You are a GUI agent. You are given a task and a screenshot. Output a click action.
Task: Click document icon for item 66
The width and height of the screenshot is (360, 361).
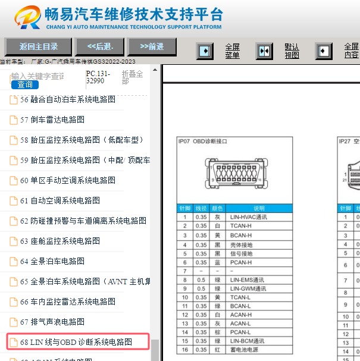click(x=14, y=302)
